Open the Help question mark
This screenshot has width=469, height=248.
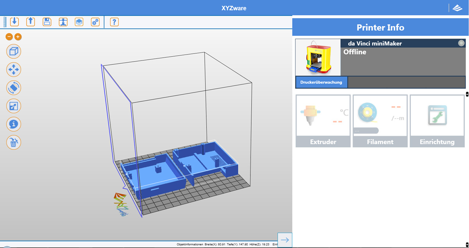pos(114,22)
